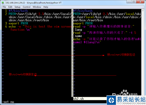
Task: Click the '-t 5' timeout option
Action: click(133, 33)
